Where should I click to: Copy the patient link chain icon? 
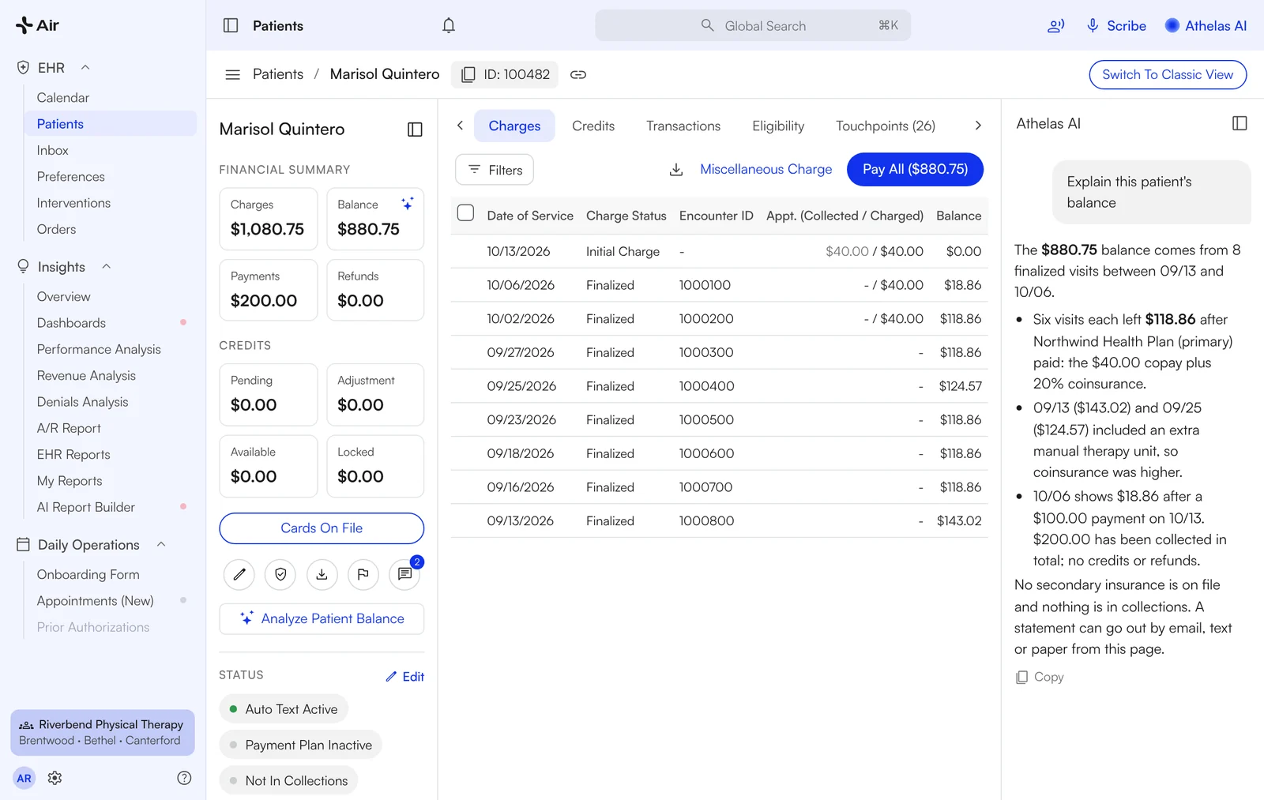[x=578, y=74]
